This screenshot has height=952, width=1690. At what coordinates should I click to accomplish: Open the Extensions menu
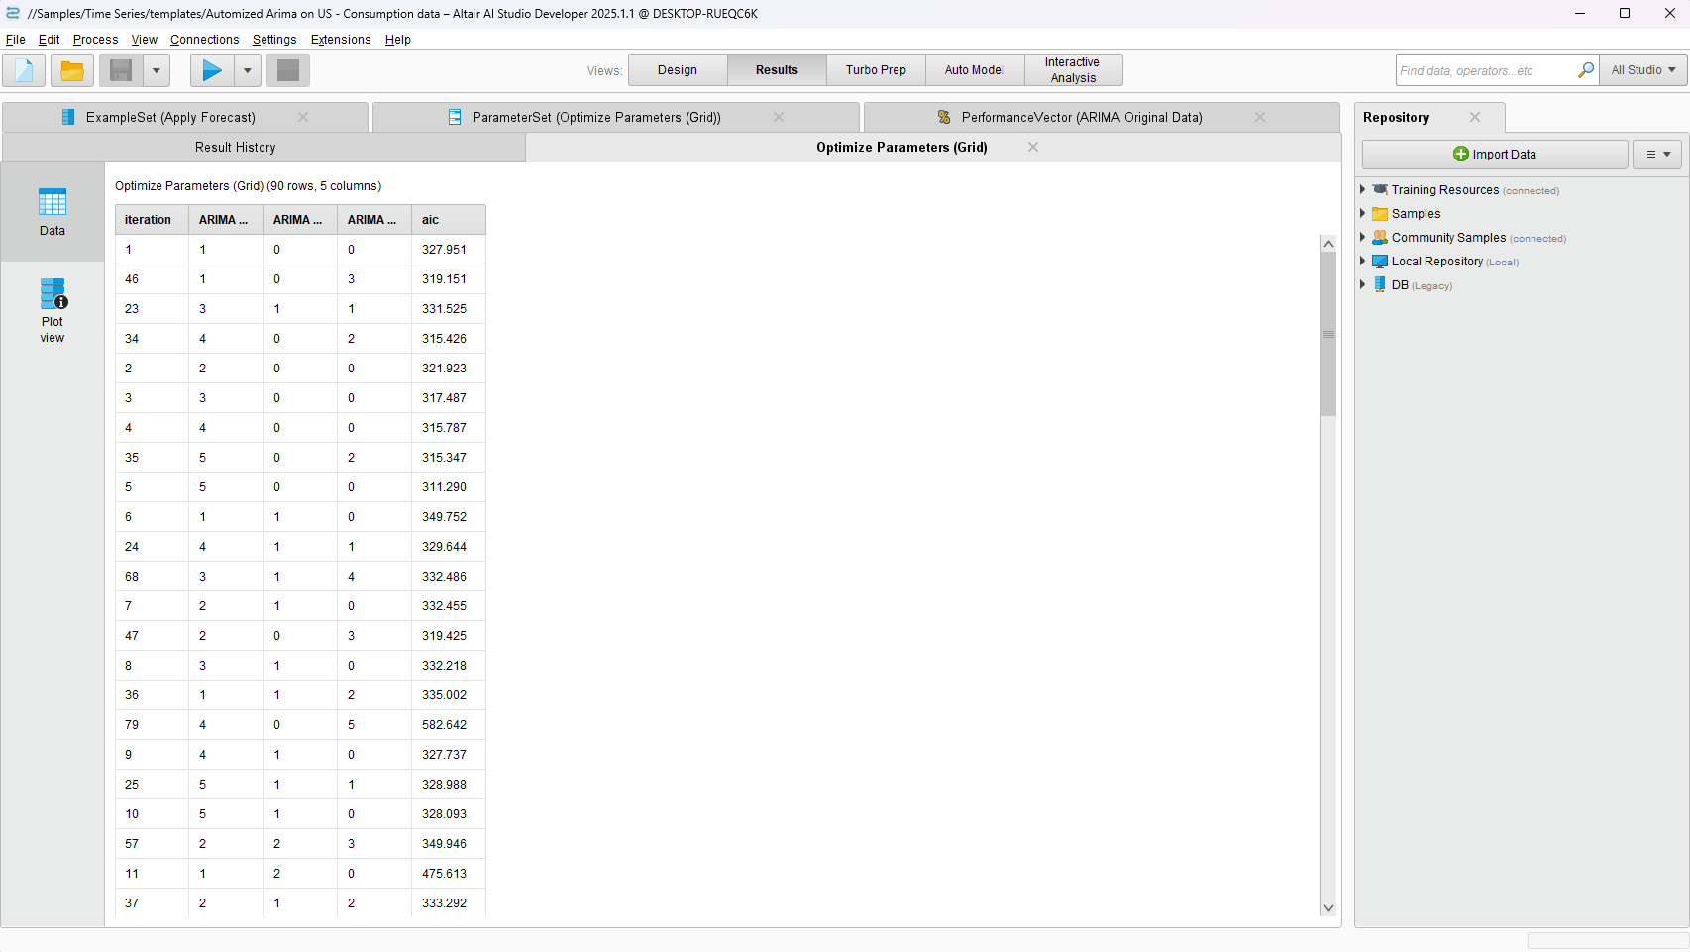pyautogui.click(x=341, y=40)
